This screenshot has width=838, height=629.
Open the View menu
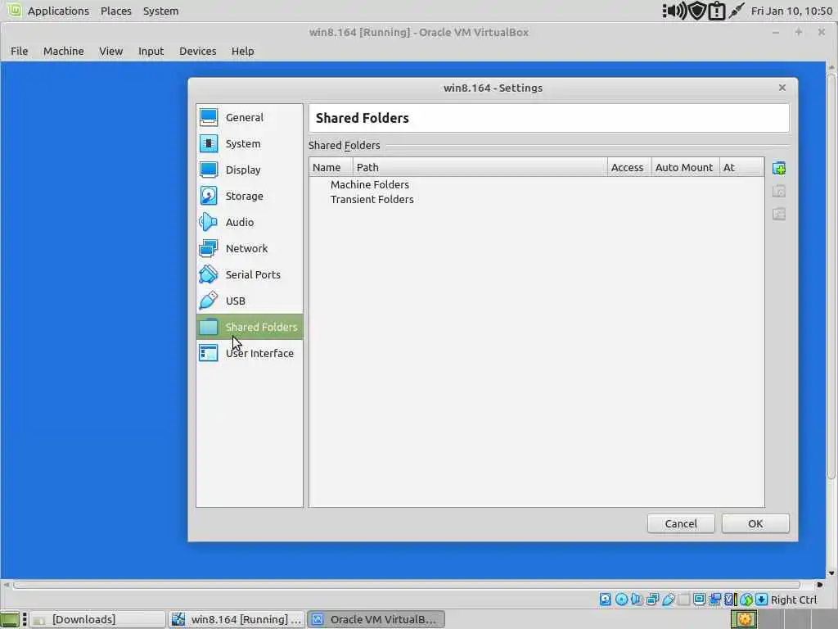(110, 51)
